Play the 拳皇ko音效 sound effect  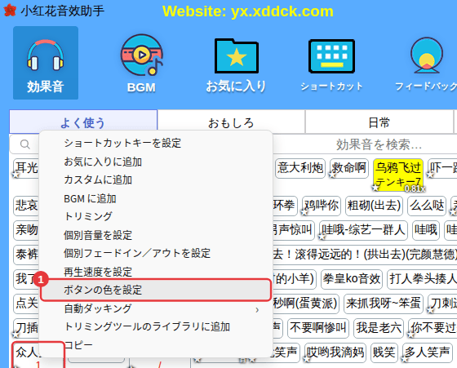pyautogui.click(x=352, y=279)
